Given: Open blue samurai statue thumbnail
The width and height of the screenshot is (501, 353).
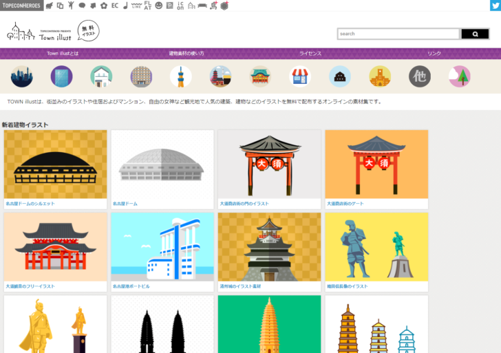Looking at the screenshot, I should click(x=376, y=247).
